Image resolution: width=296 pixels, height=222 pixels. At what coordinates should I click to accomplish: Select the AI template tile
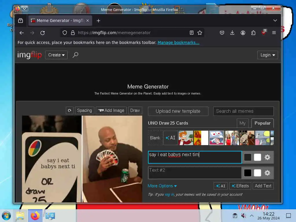click(171, 138)
